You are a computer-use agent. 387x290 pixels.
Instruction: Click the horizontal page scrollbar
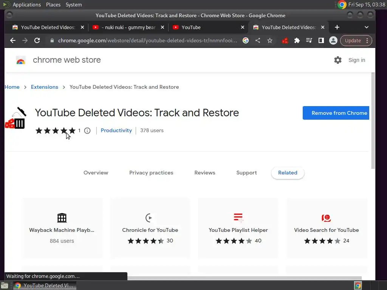(245, 278)
